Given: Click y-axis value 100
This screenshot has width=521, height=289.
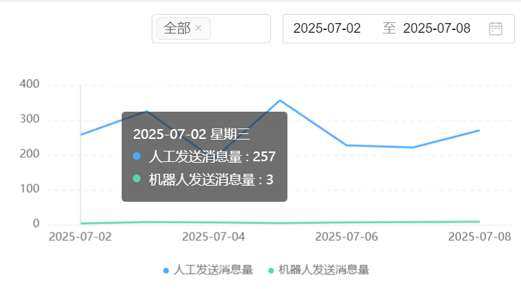Looking at the screenshot, I should (x=29, y=188).
